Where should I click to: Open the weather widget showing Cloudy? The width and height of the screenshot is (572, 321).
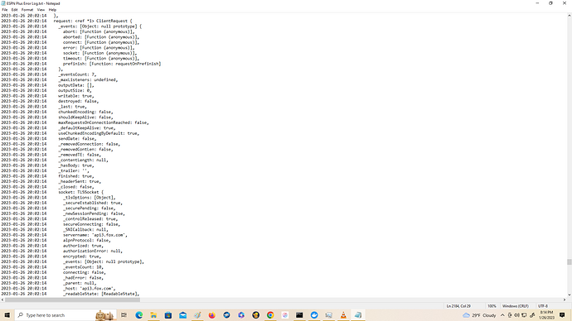click(x=479, y=315)
